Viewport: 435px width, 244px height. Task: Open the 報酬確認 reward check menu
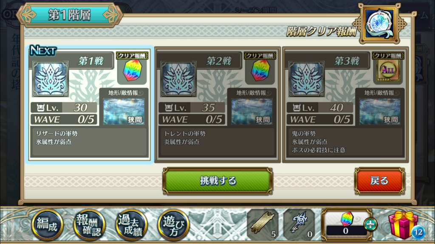89,225
